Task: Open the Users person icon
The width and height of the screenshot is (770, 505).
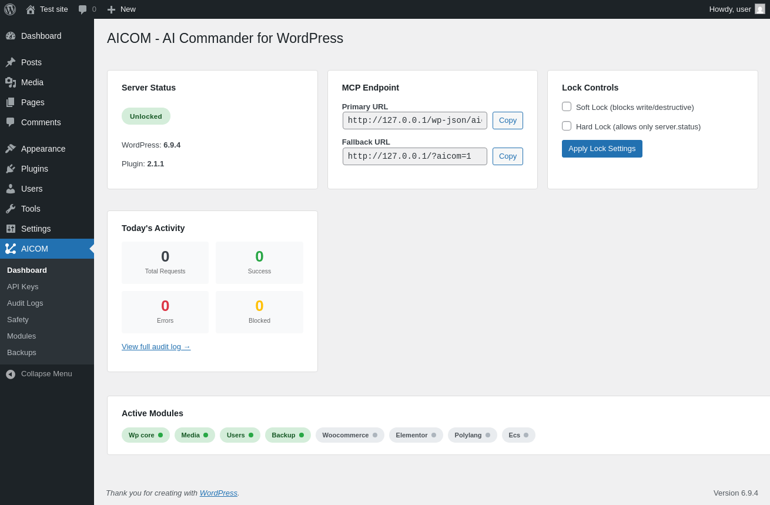Action: point(11,189)
